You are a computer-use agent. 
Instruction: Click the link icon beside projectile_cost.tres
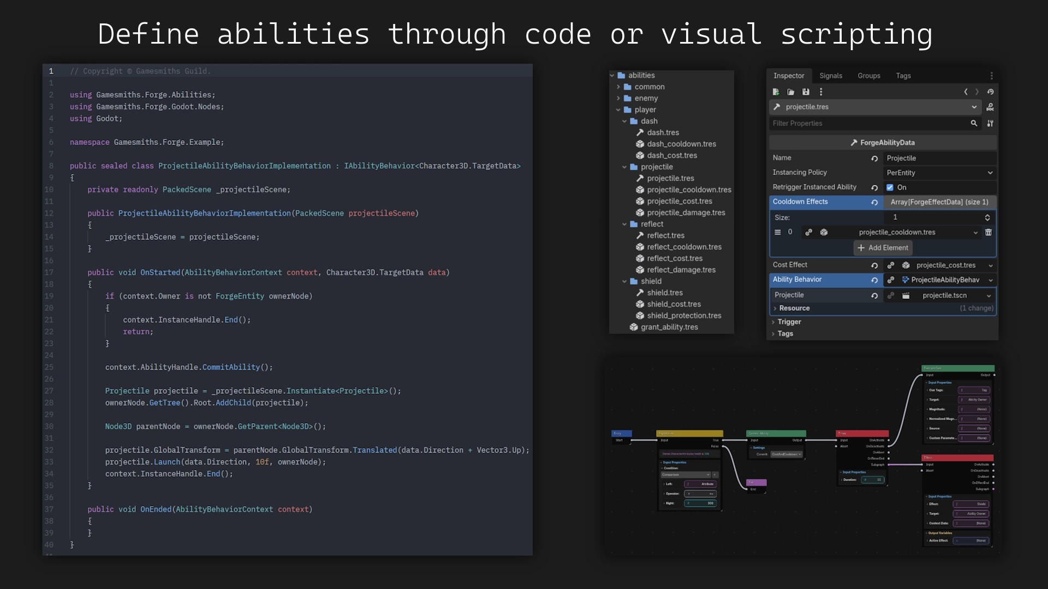(x=891, y=266)
